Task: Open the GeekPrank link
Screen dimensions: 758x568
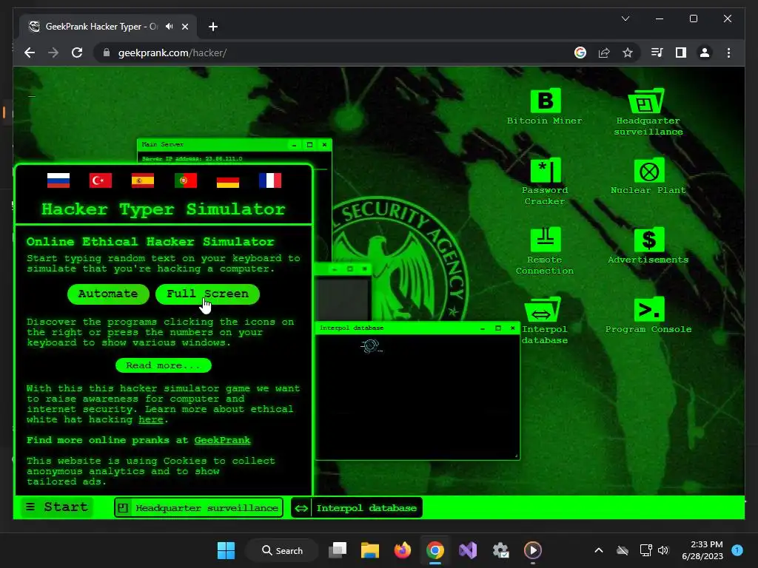Action: click(222, 441)
